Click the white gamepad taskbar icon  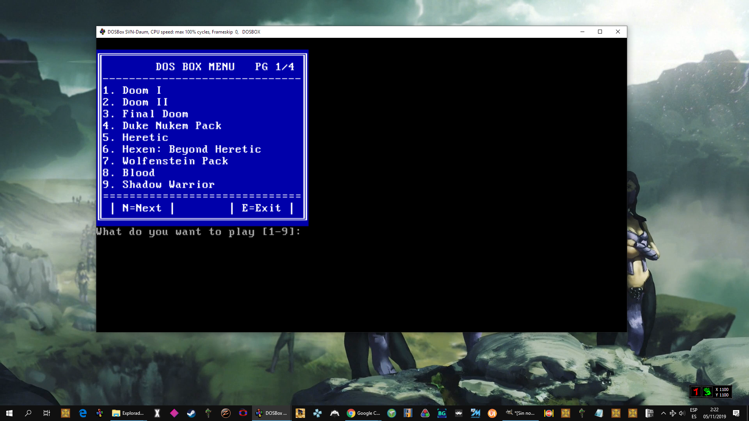[x=335, y=413]
